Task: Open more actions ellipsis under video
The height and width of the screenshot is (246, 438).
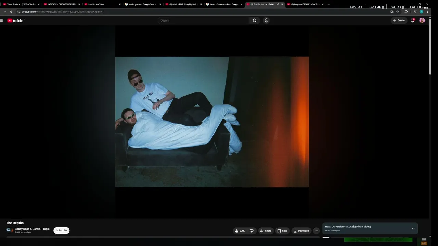Action: pos(316,231)
